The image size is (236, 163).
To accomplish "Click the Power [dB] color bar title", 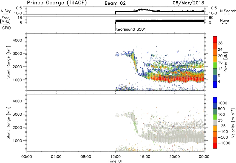I will click(225, 62).
